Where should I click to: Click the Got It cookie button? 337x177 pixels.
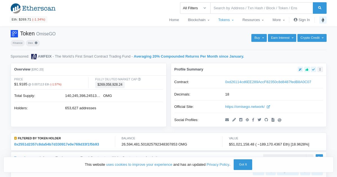point(243,165)
